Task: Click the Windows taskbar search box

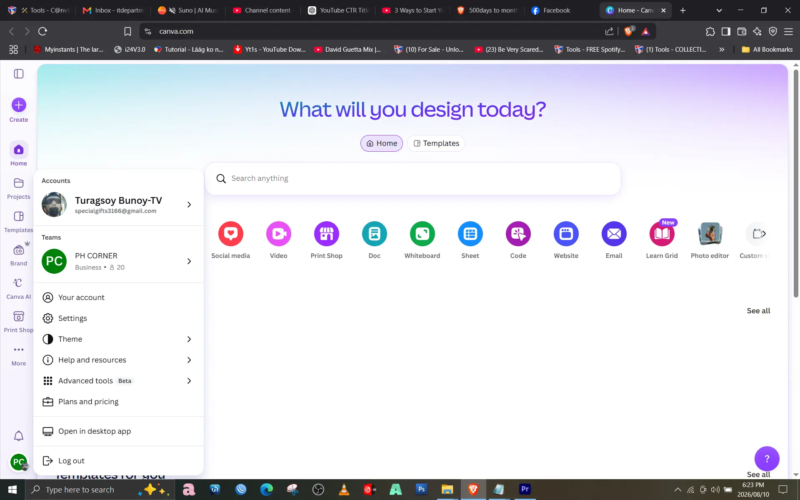Action: [x=100, y=490]
